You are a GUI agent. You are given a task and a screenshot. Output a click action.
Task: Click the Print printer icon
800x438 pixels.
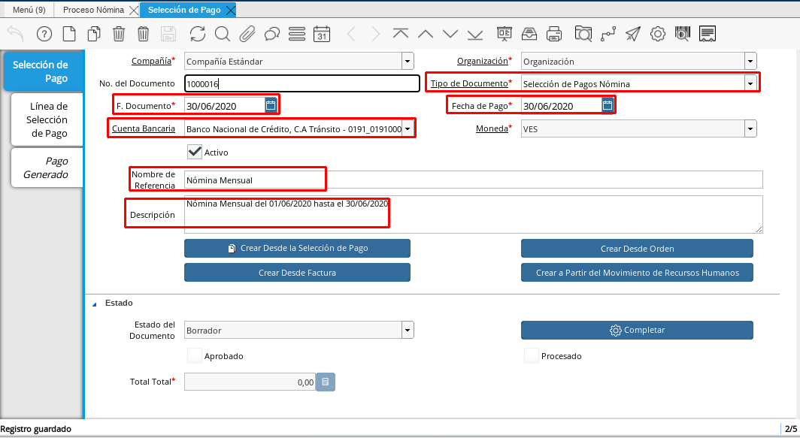coord(554,34)
